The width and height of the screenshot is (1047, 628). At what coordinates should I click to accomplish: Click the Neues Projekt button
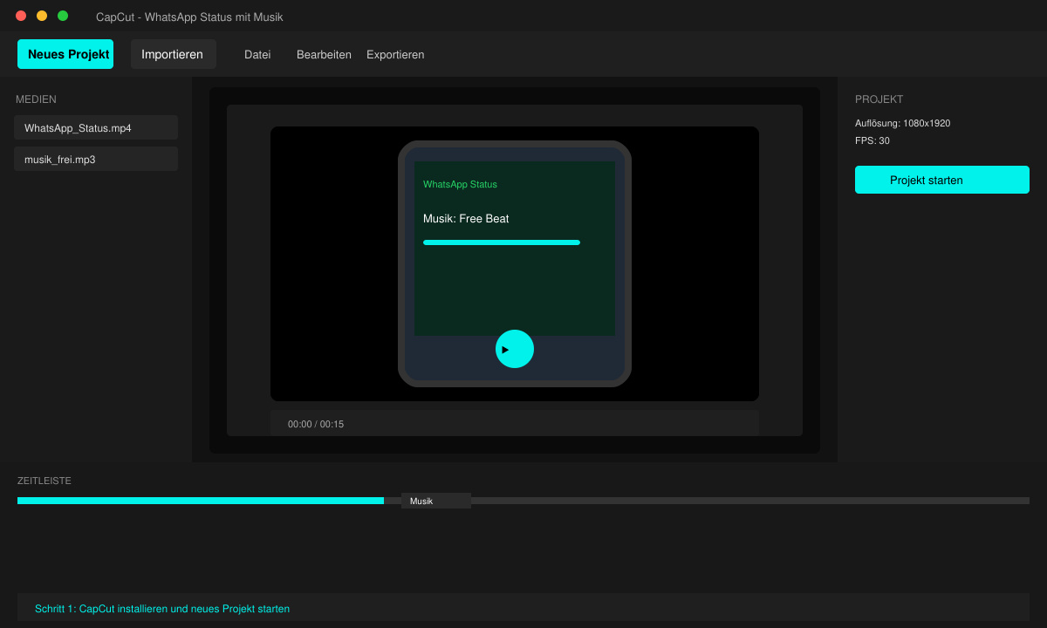(65, 54)
